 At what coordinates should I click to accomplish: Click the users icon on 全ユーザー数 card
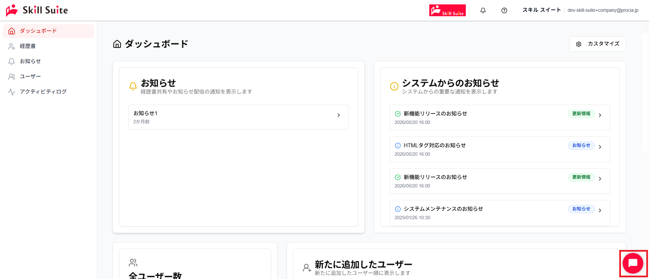[x=133, y=262]
